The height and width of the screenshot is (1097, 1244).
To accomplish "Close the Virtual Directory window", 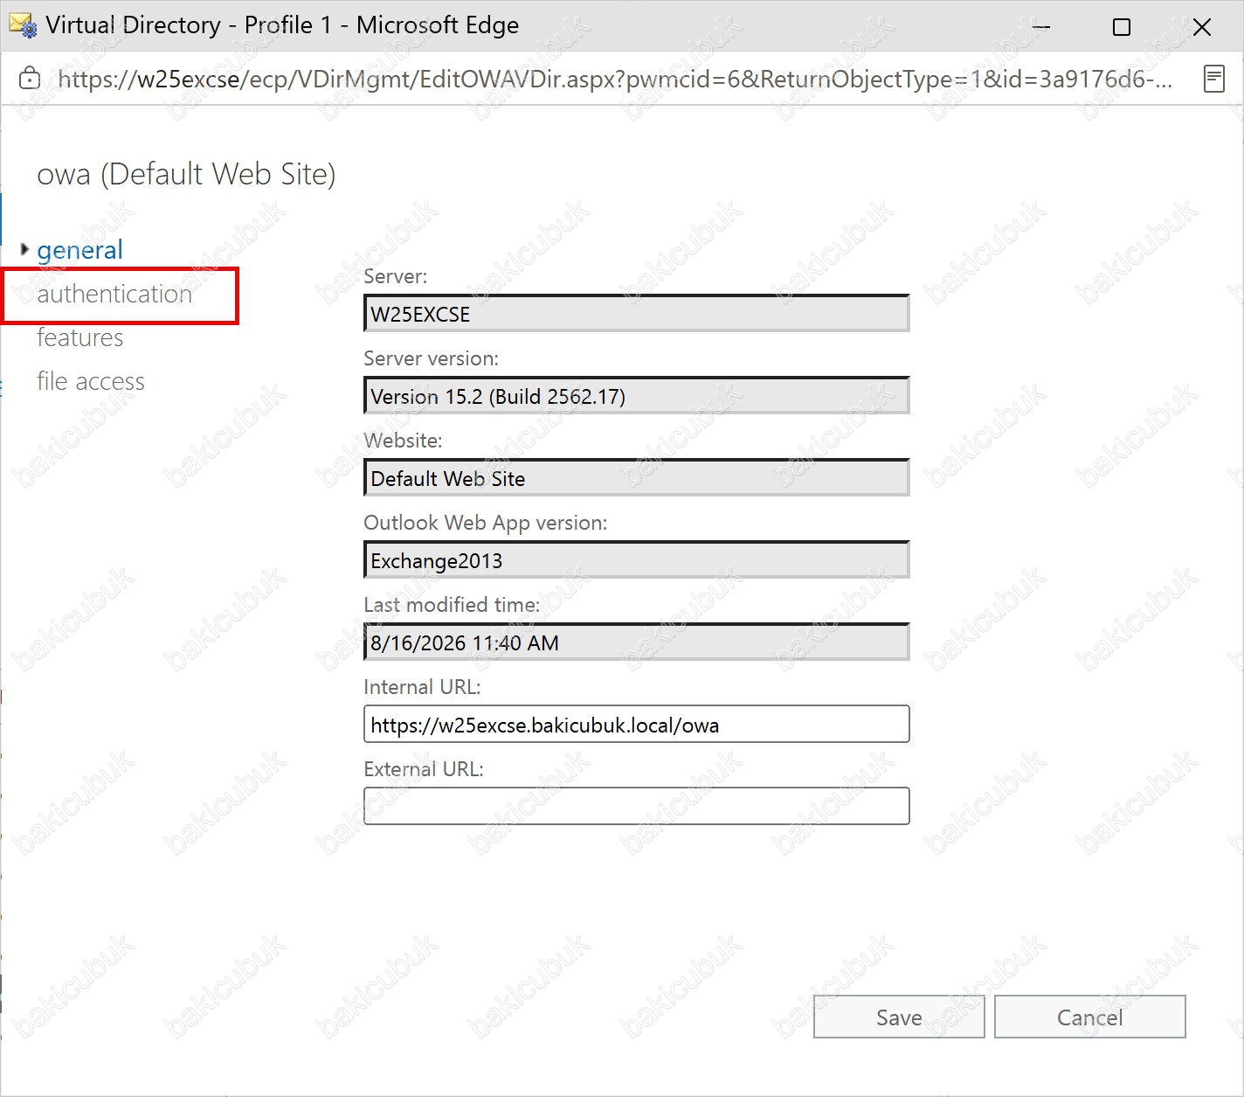I will tap(1202, 27).
